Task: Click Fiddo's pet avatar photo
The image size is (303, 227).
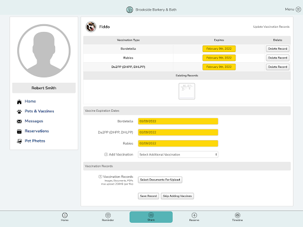Action: [x=91, y=27]
